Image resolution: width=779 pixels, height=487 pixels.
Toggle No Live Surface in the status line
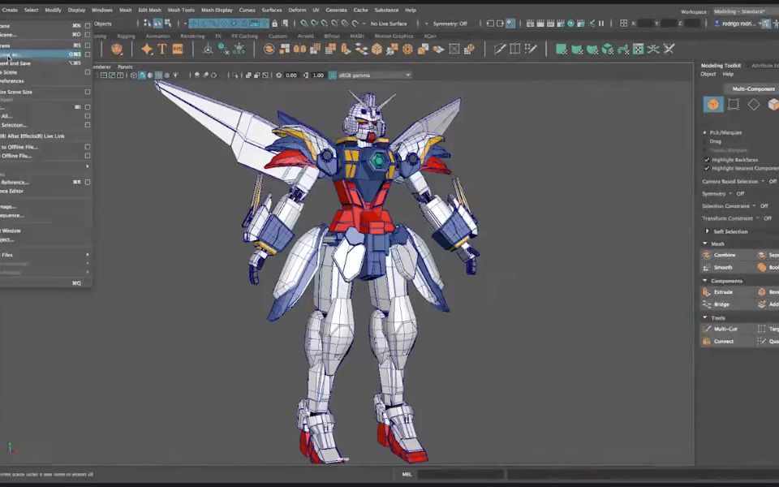point(390,24)
